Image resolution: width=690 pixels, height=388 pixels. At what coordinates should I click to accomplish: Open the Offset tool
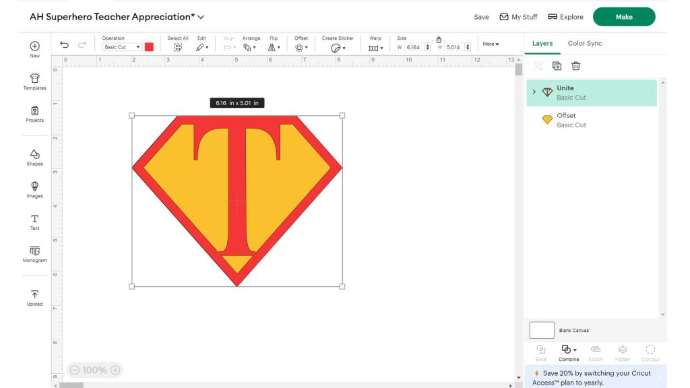pyautogui.click(x=301, y=48)
